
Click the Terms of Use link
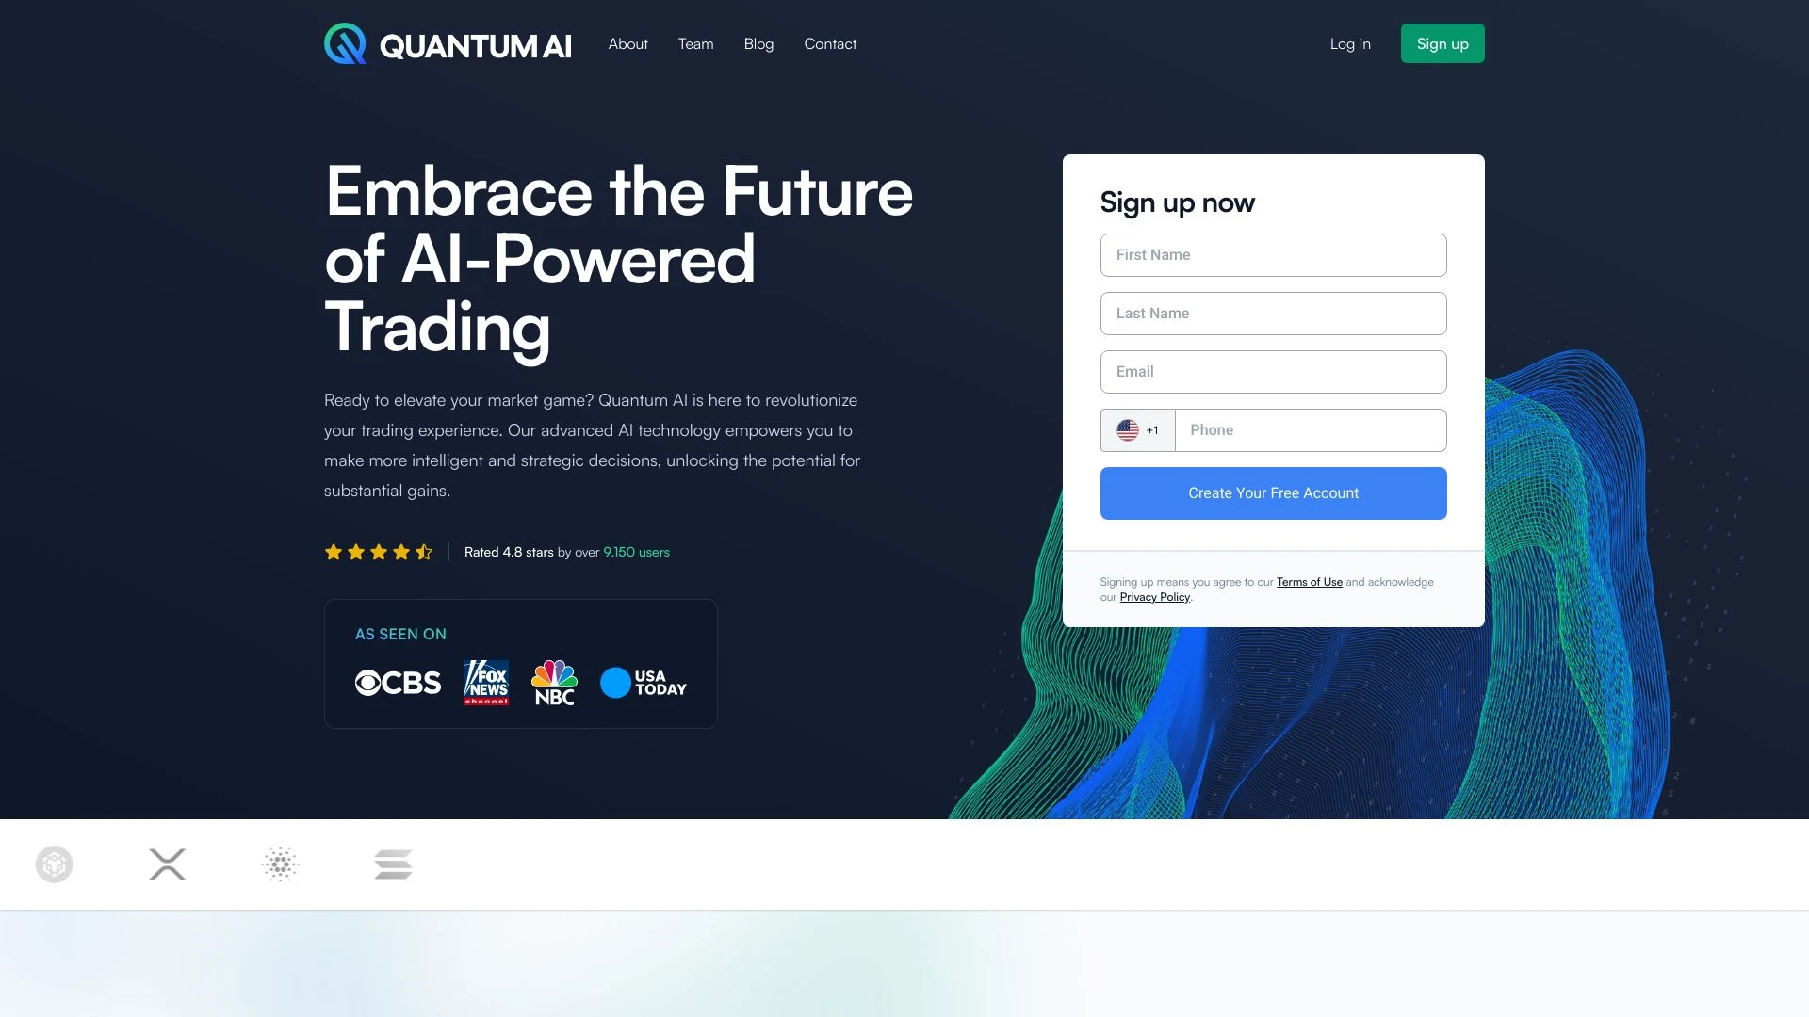click(x=1310, y=582)
